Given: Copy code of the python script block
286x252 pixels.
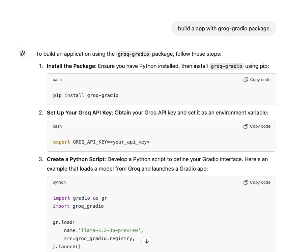Looking at the screenshot, I should (x=257, y=182).
